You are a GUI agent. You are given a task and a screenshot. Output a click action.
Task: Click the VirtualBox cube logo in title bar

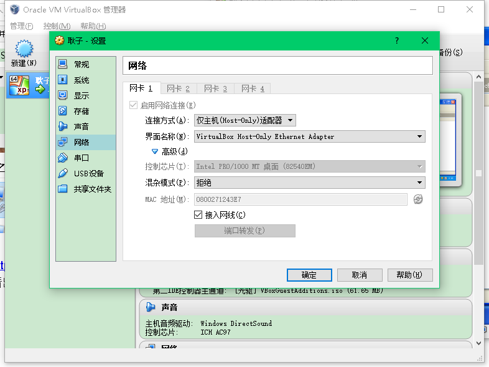pos(14,9)
